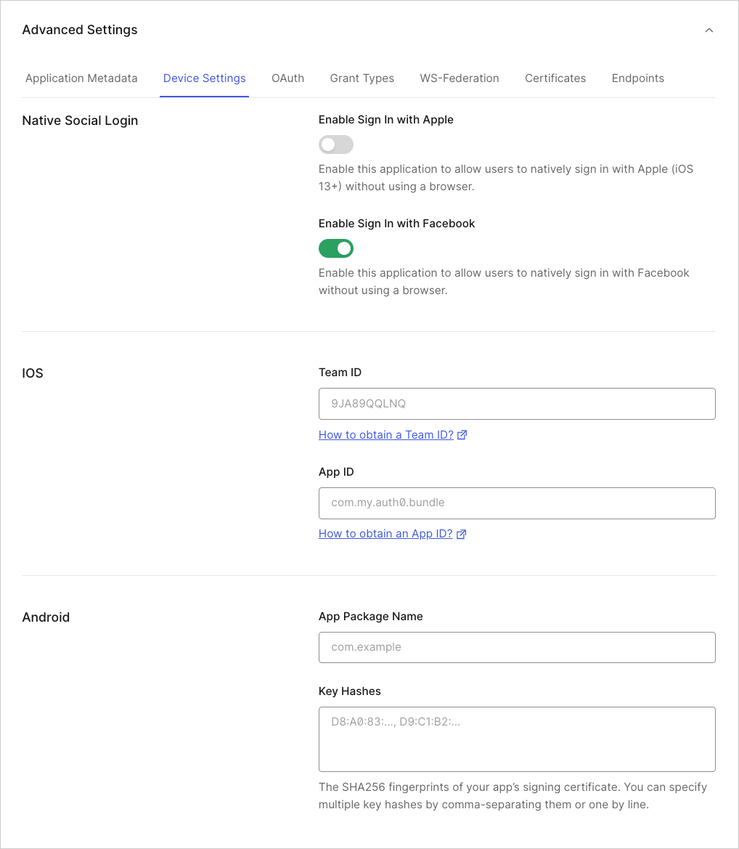Focus the App ID input field
Viewport: 739px width, 849px height.
click(517, 503)
